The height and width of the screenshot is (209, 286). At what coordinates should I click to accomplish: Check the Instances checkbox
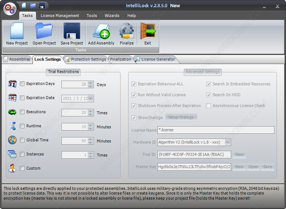22,154
